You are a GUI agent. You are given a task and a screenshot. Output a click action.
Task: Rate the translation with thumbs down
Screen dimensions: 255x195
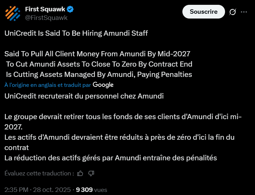91,173
